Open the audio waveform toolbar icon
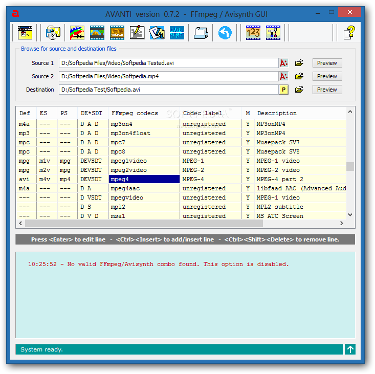 tap(177, 33)
